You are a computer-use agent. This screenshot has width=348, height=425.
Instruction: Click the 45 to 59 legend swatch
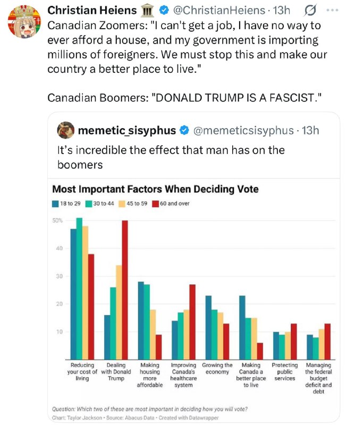pos(122,204)
